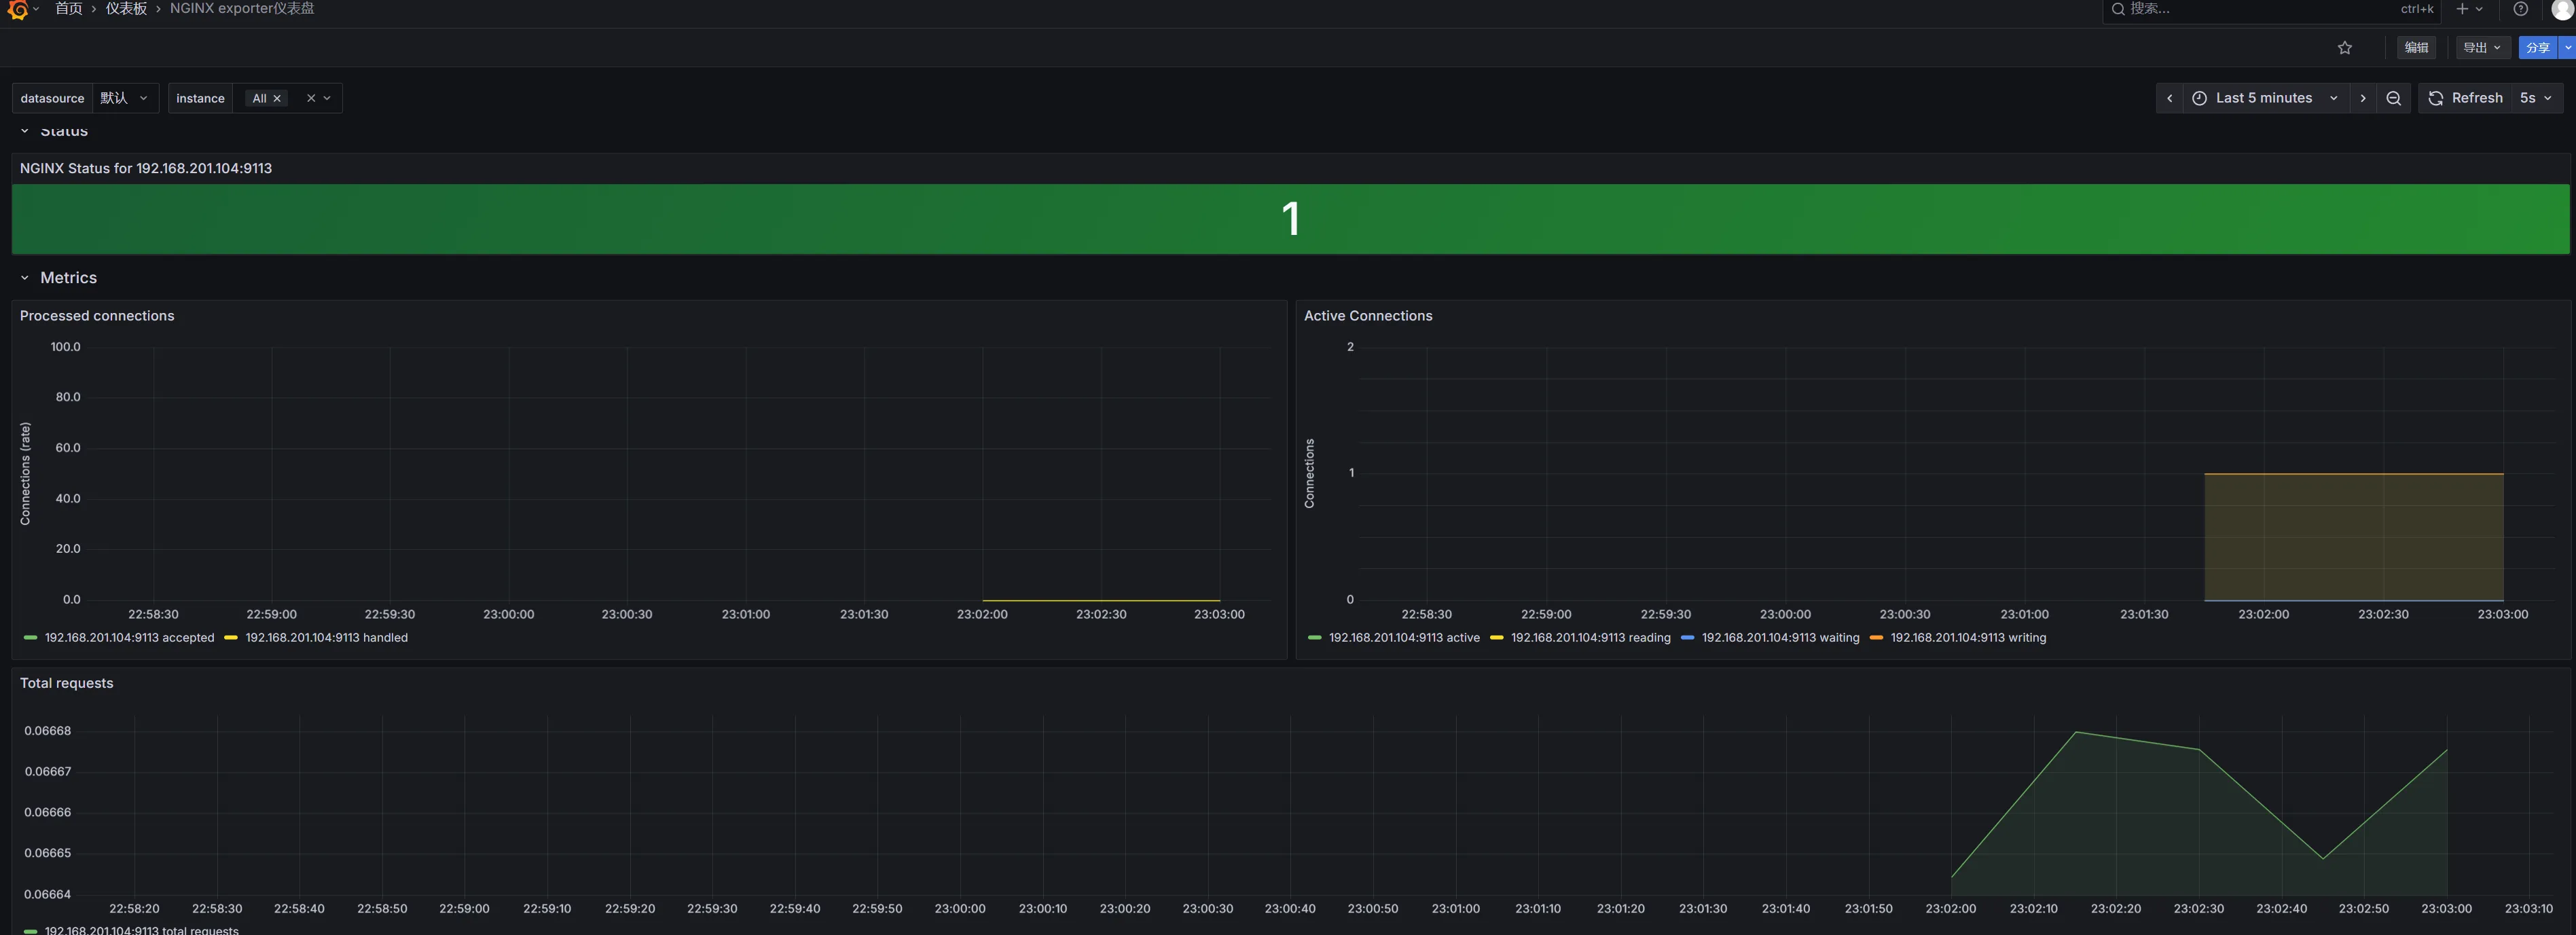
Task: Click the Grafana logo icon
Action: [17, 9]
